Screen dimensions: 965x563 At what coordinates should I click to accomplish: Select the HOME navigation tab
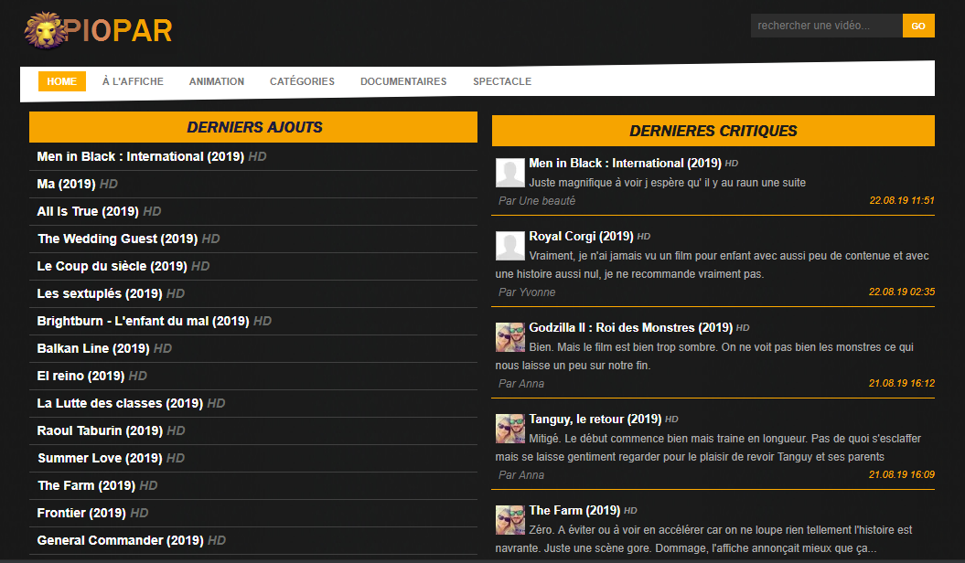click(62, 81)
